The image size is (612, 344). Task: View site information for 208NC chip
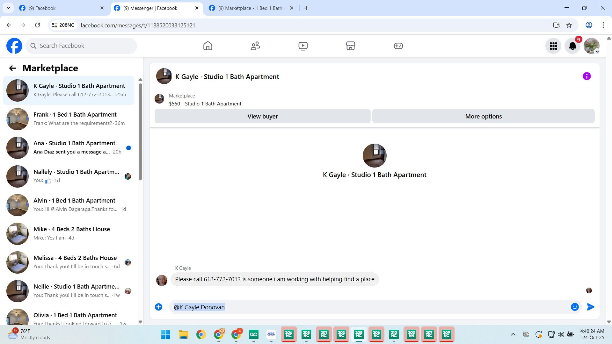coord(63,25)
